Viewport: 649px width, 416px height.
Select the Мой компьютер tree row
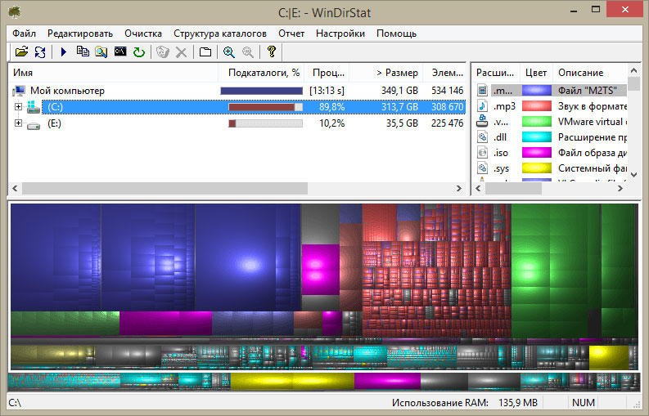pos(237,91)
